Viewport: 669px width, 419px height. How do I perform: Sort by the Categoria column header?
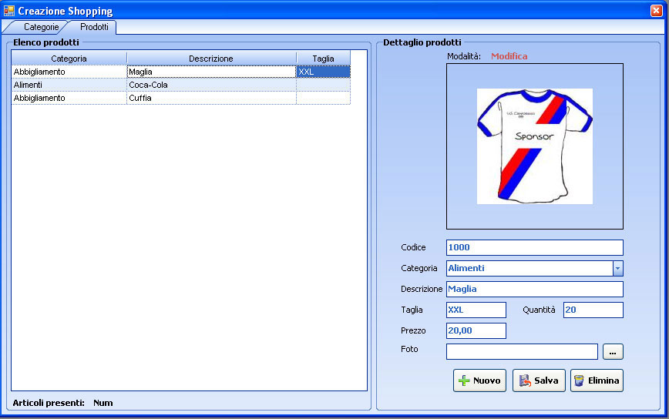coord(69,59)
